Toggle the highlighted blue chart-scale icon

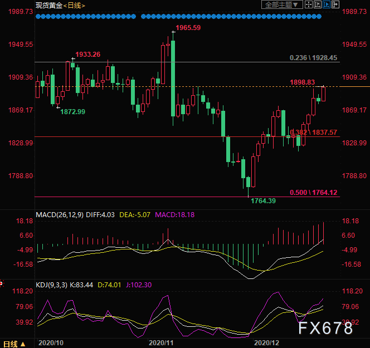point(327,5)
